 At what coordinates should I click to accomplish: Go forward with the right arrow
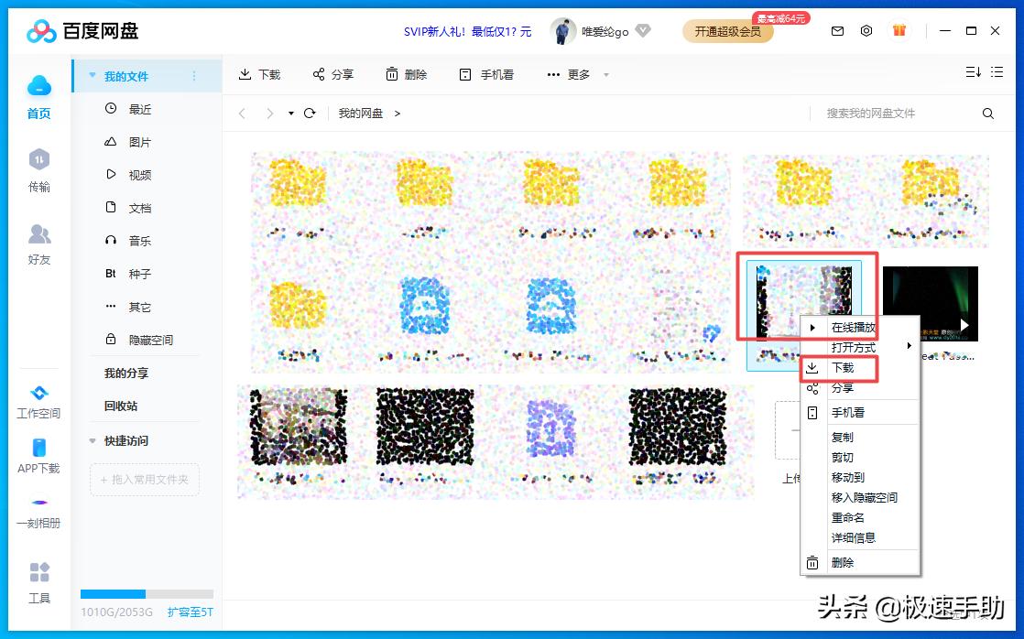[x=269, y=114]
